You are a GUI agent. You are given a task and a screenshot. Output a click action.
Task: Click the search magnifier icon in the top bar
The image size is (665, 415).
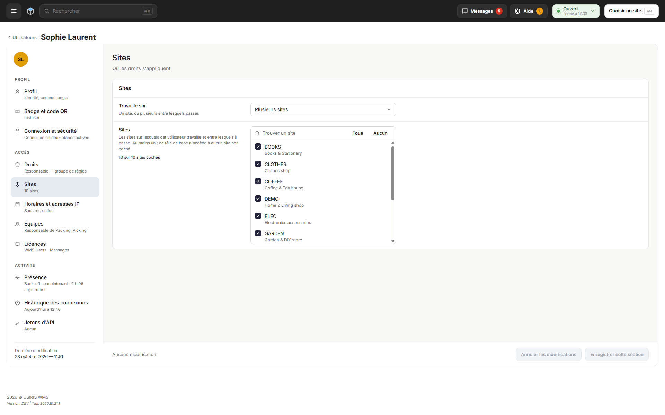[47, 11]
